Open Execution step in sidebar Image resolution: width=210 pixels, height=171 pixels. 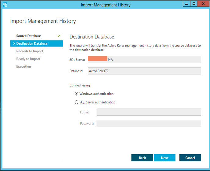tap(24, 66)
